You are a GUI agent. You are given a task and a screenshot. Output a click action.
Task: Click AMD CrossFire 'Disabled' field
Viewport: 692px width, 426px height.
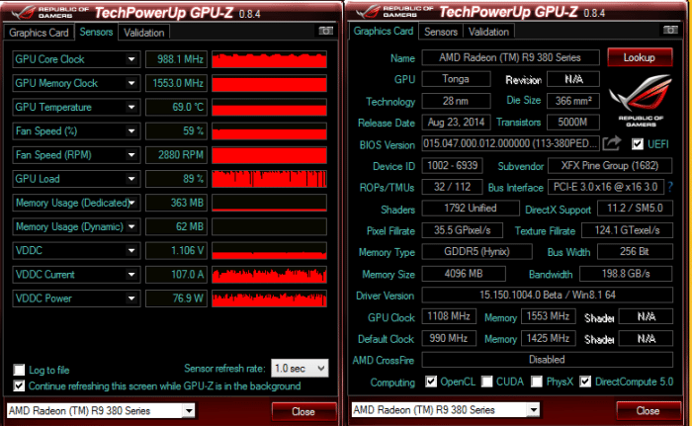point(548,360)
